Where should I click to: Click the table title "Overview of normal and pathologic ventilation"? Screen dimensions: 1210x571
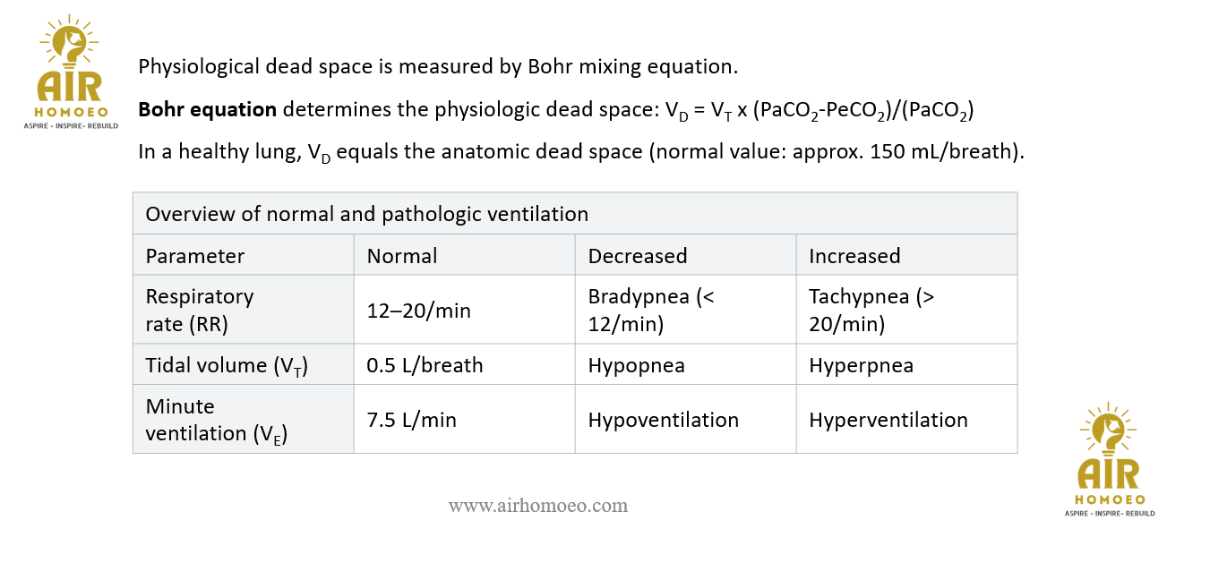366,214
